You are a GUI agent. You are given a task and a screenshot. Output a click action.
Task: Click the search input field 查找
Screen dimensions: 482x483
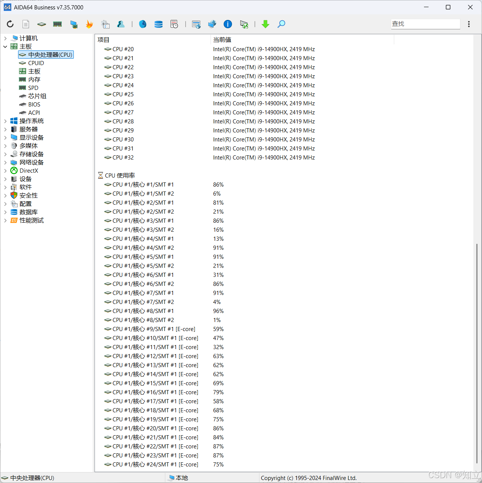click(426, 24)
